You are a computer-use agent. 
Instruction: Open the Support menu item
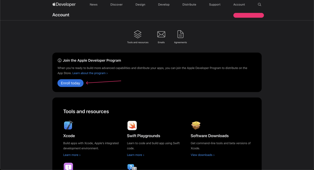(215, 4)
